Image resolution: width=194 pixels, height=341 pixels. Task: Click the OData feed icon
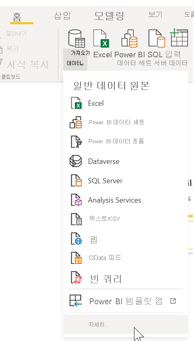[76, 258]
